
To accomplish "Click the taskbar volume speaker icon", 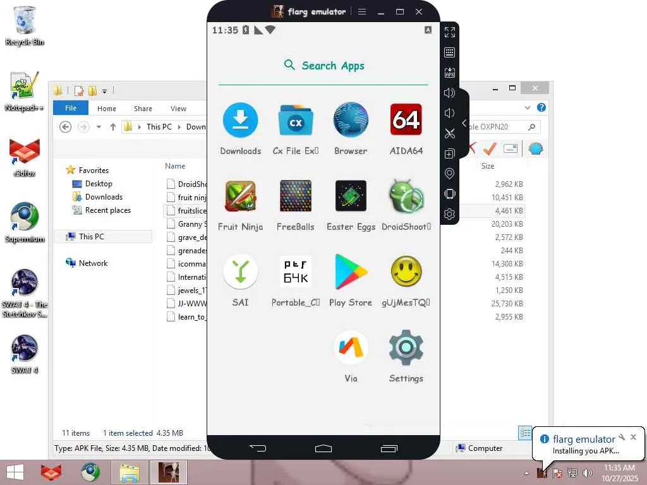I will [x=587, y=473].
